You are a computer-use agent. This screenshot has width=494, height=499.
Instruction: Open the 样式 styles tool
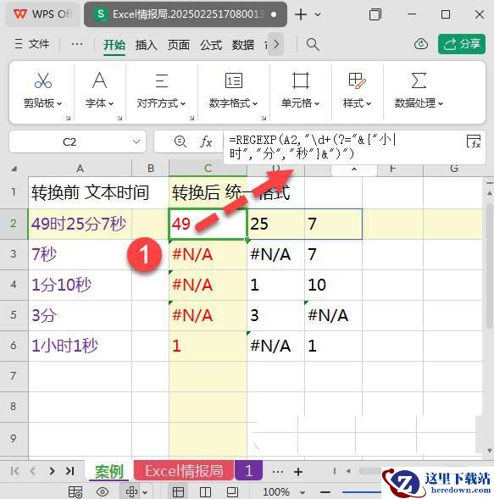pos(357,80)
